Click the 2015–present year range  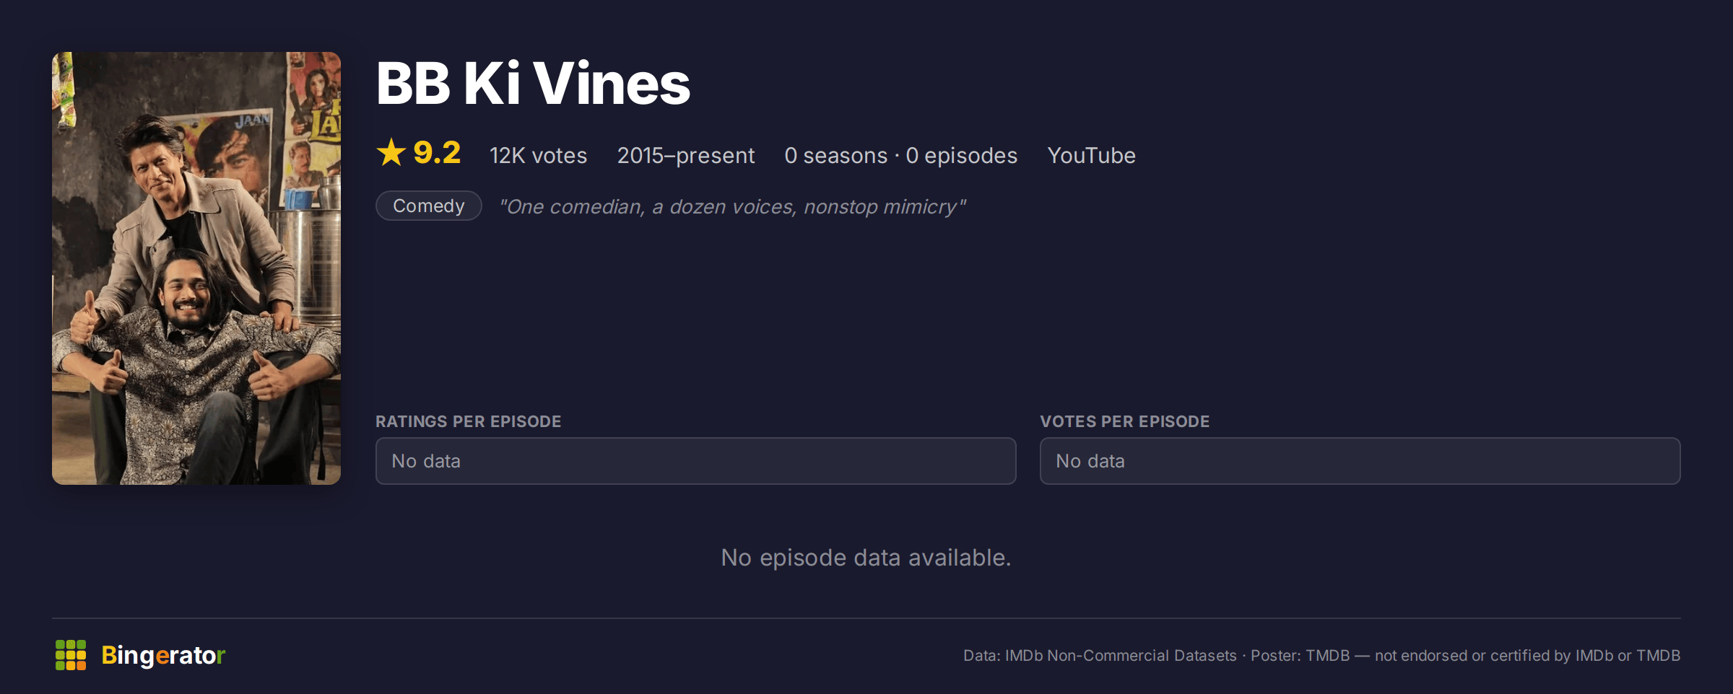[x=686, y=156]
